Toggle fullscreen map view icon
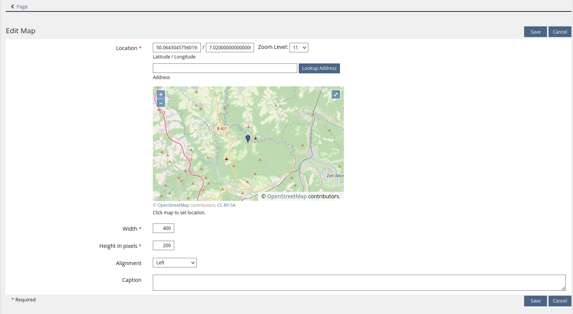This screenshot has height=314, width=573. pos(336,94)
